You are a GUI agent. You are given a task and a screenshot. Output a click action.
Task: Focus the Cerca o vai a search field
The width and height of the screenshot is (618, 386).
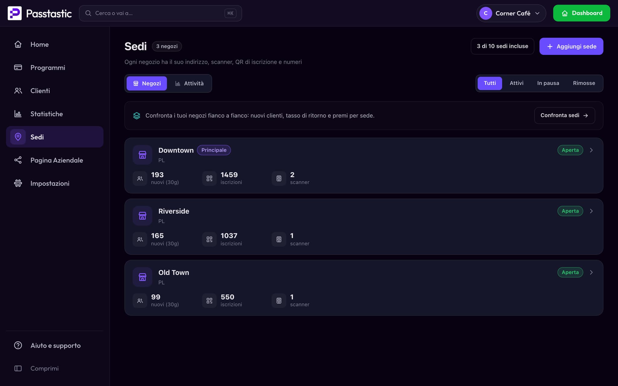pos(160,13)
